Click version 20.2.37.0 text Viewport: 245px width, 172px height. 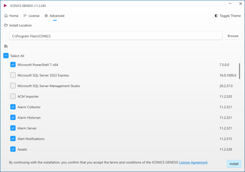(x=226, y=86)
